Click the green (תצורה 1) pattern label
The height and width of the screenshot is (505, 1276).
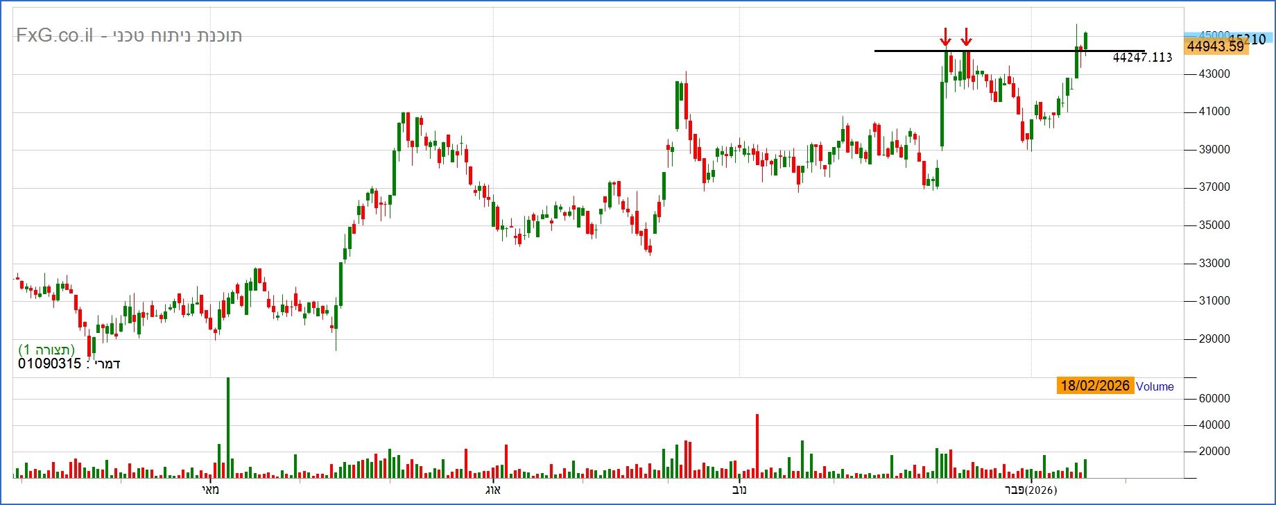[x=46, y=350]
